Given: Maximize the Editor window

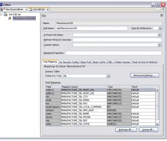Looking at the screenshot, I should (158, 5).
